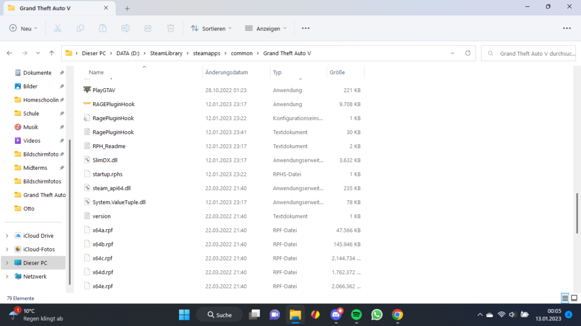The image size is (581, 326).
Task: Open the Anzeigen dropdown
Action: (x=266, y=28)
